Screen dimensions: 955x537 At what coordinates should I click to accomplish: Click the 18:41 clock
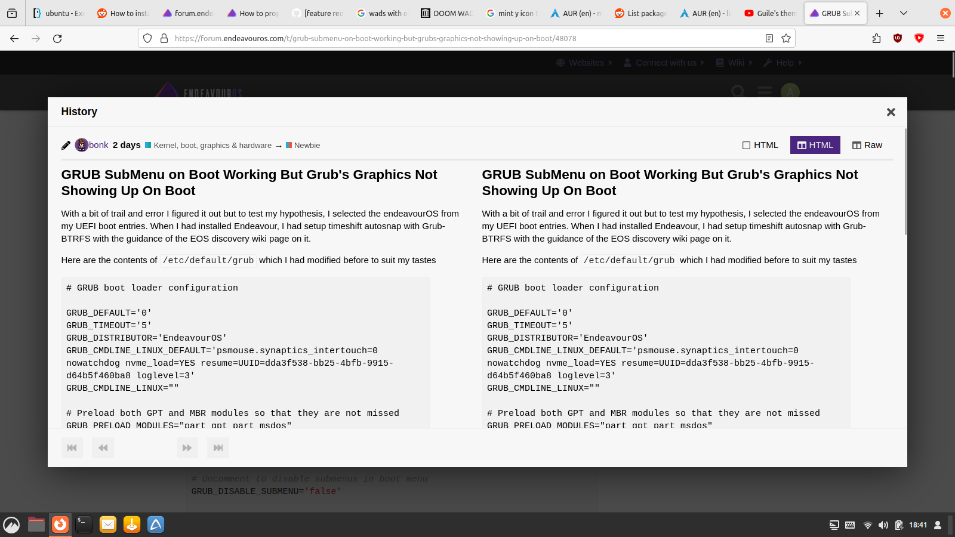click(x=918, y=525)
